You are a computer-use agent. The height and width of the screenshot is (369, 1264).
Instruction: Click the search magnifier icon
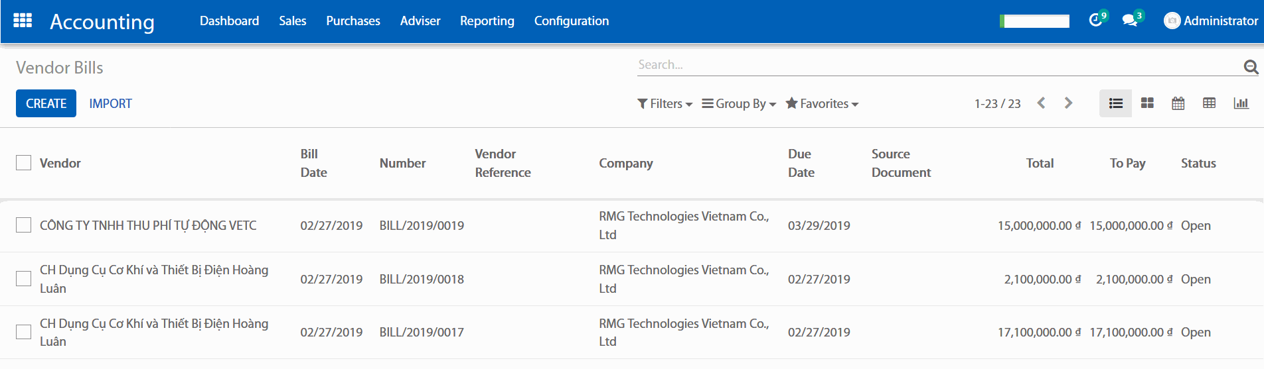1251,66
